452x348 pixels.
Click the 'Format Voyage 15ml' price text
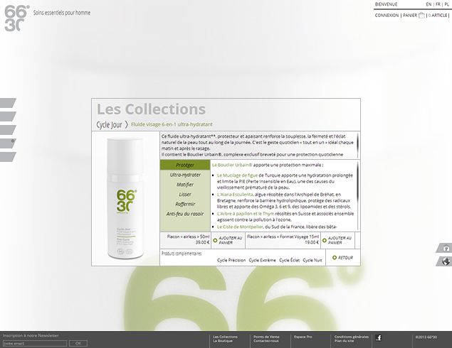[283, 239]
